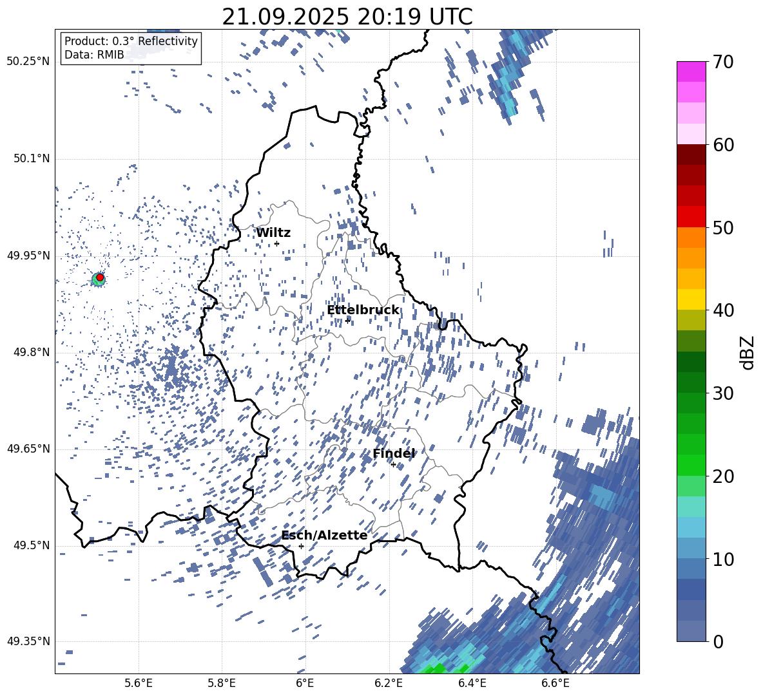This screenshot has width=763, height=696.
Task: Click the colorbar tick label 30
Action: 723,393
